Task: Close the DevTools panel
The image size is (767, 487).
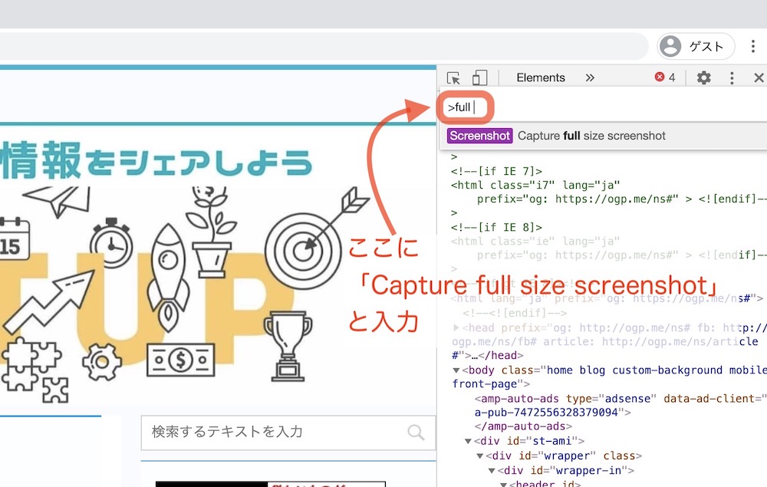Action: (759, 77)
